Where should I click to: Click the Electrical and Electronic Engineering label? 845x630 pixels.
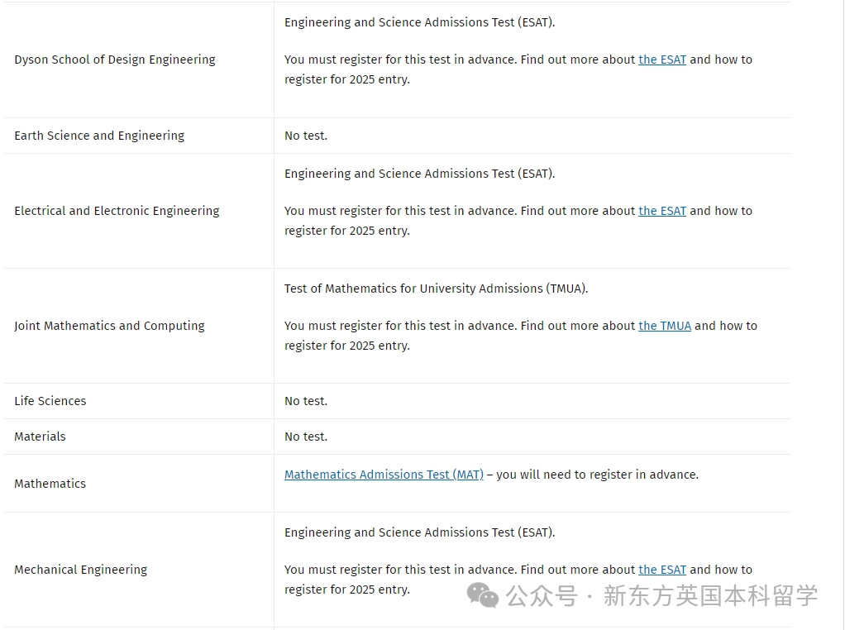[x=117, y=212]
